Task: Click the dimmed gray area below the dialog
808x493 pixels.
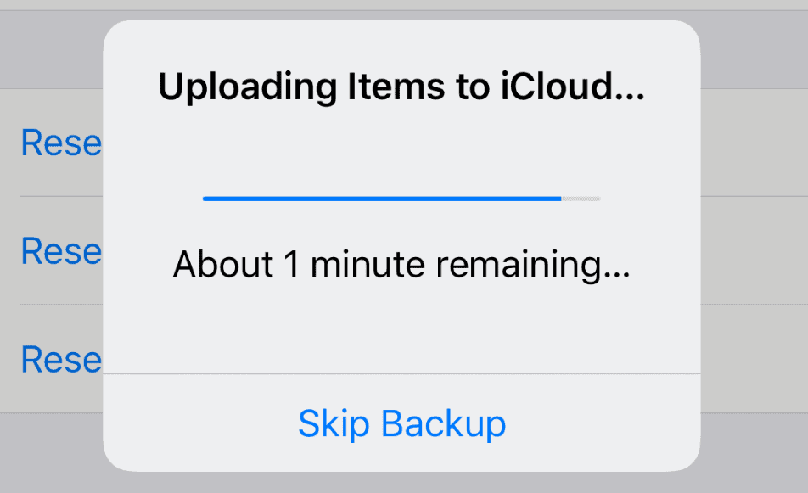Action: [x=401, y=482]
